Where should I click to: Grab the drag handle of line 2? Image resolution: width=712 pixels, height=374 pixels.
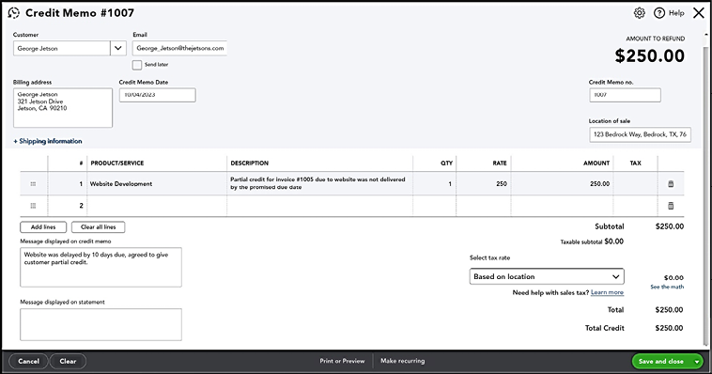pos(33,206)
